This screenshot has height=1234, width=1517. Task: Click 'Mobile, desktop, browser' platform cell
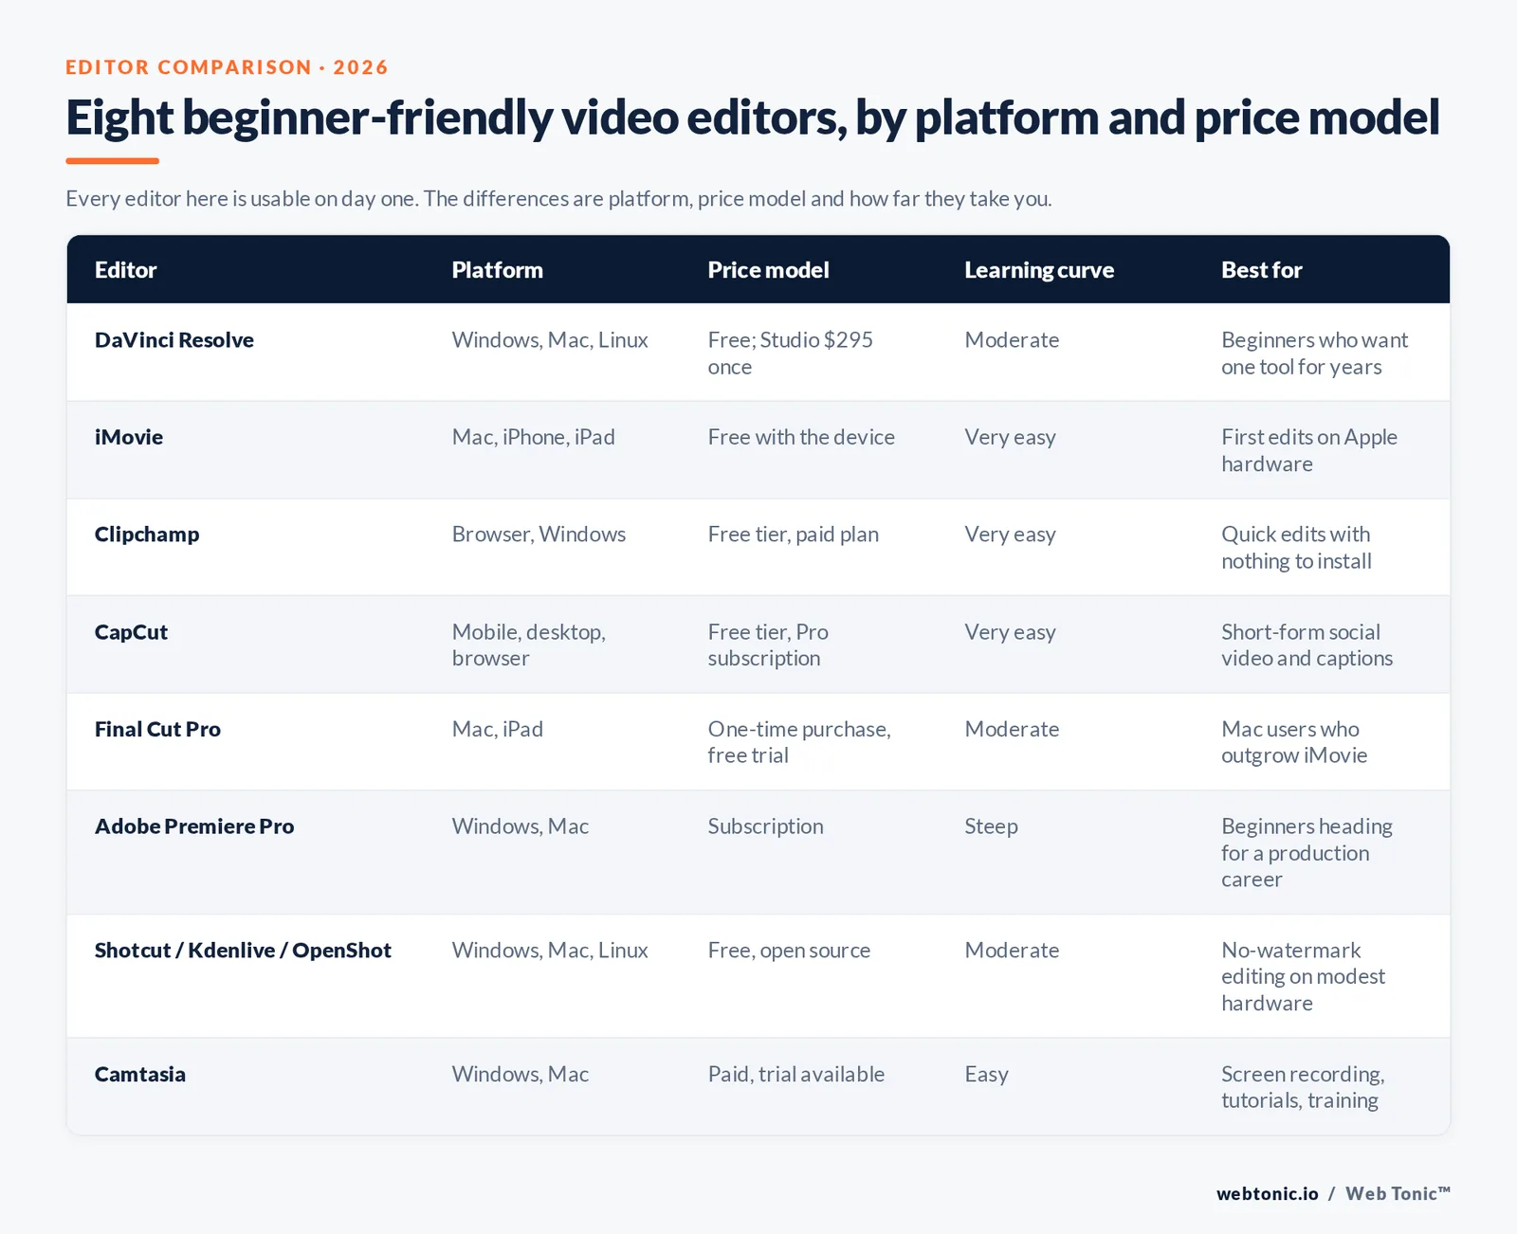point(529,645)
